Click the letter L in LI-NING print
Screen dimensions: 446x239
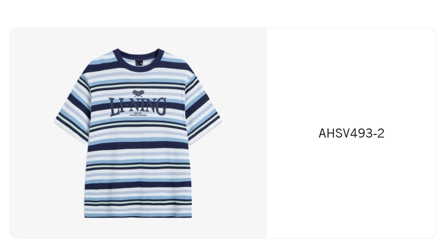pyautogui.click(x=114, y=107)
